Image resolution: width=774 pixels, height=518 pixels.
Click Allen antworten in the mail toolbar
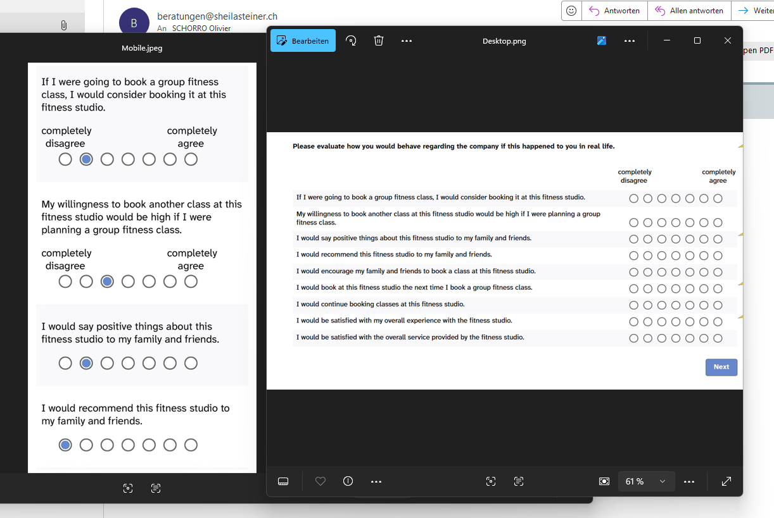[689, 11]
